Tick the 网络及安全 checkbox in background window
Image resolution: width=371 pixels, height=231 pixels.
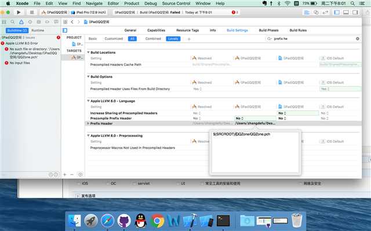[x=300, y=184]
